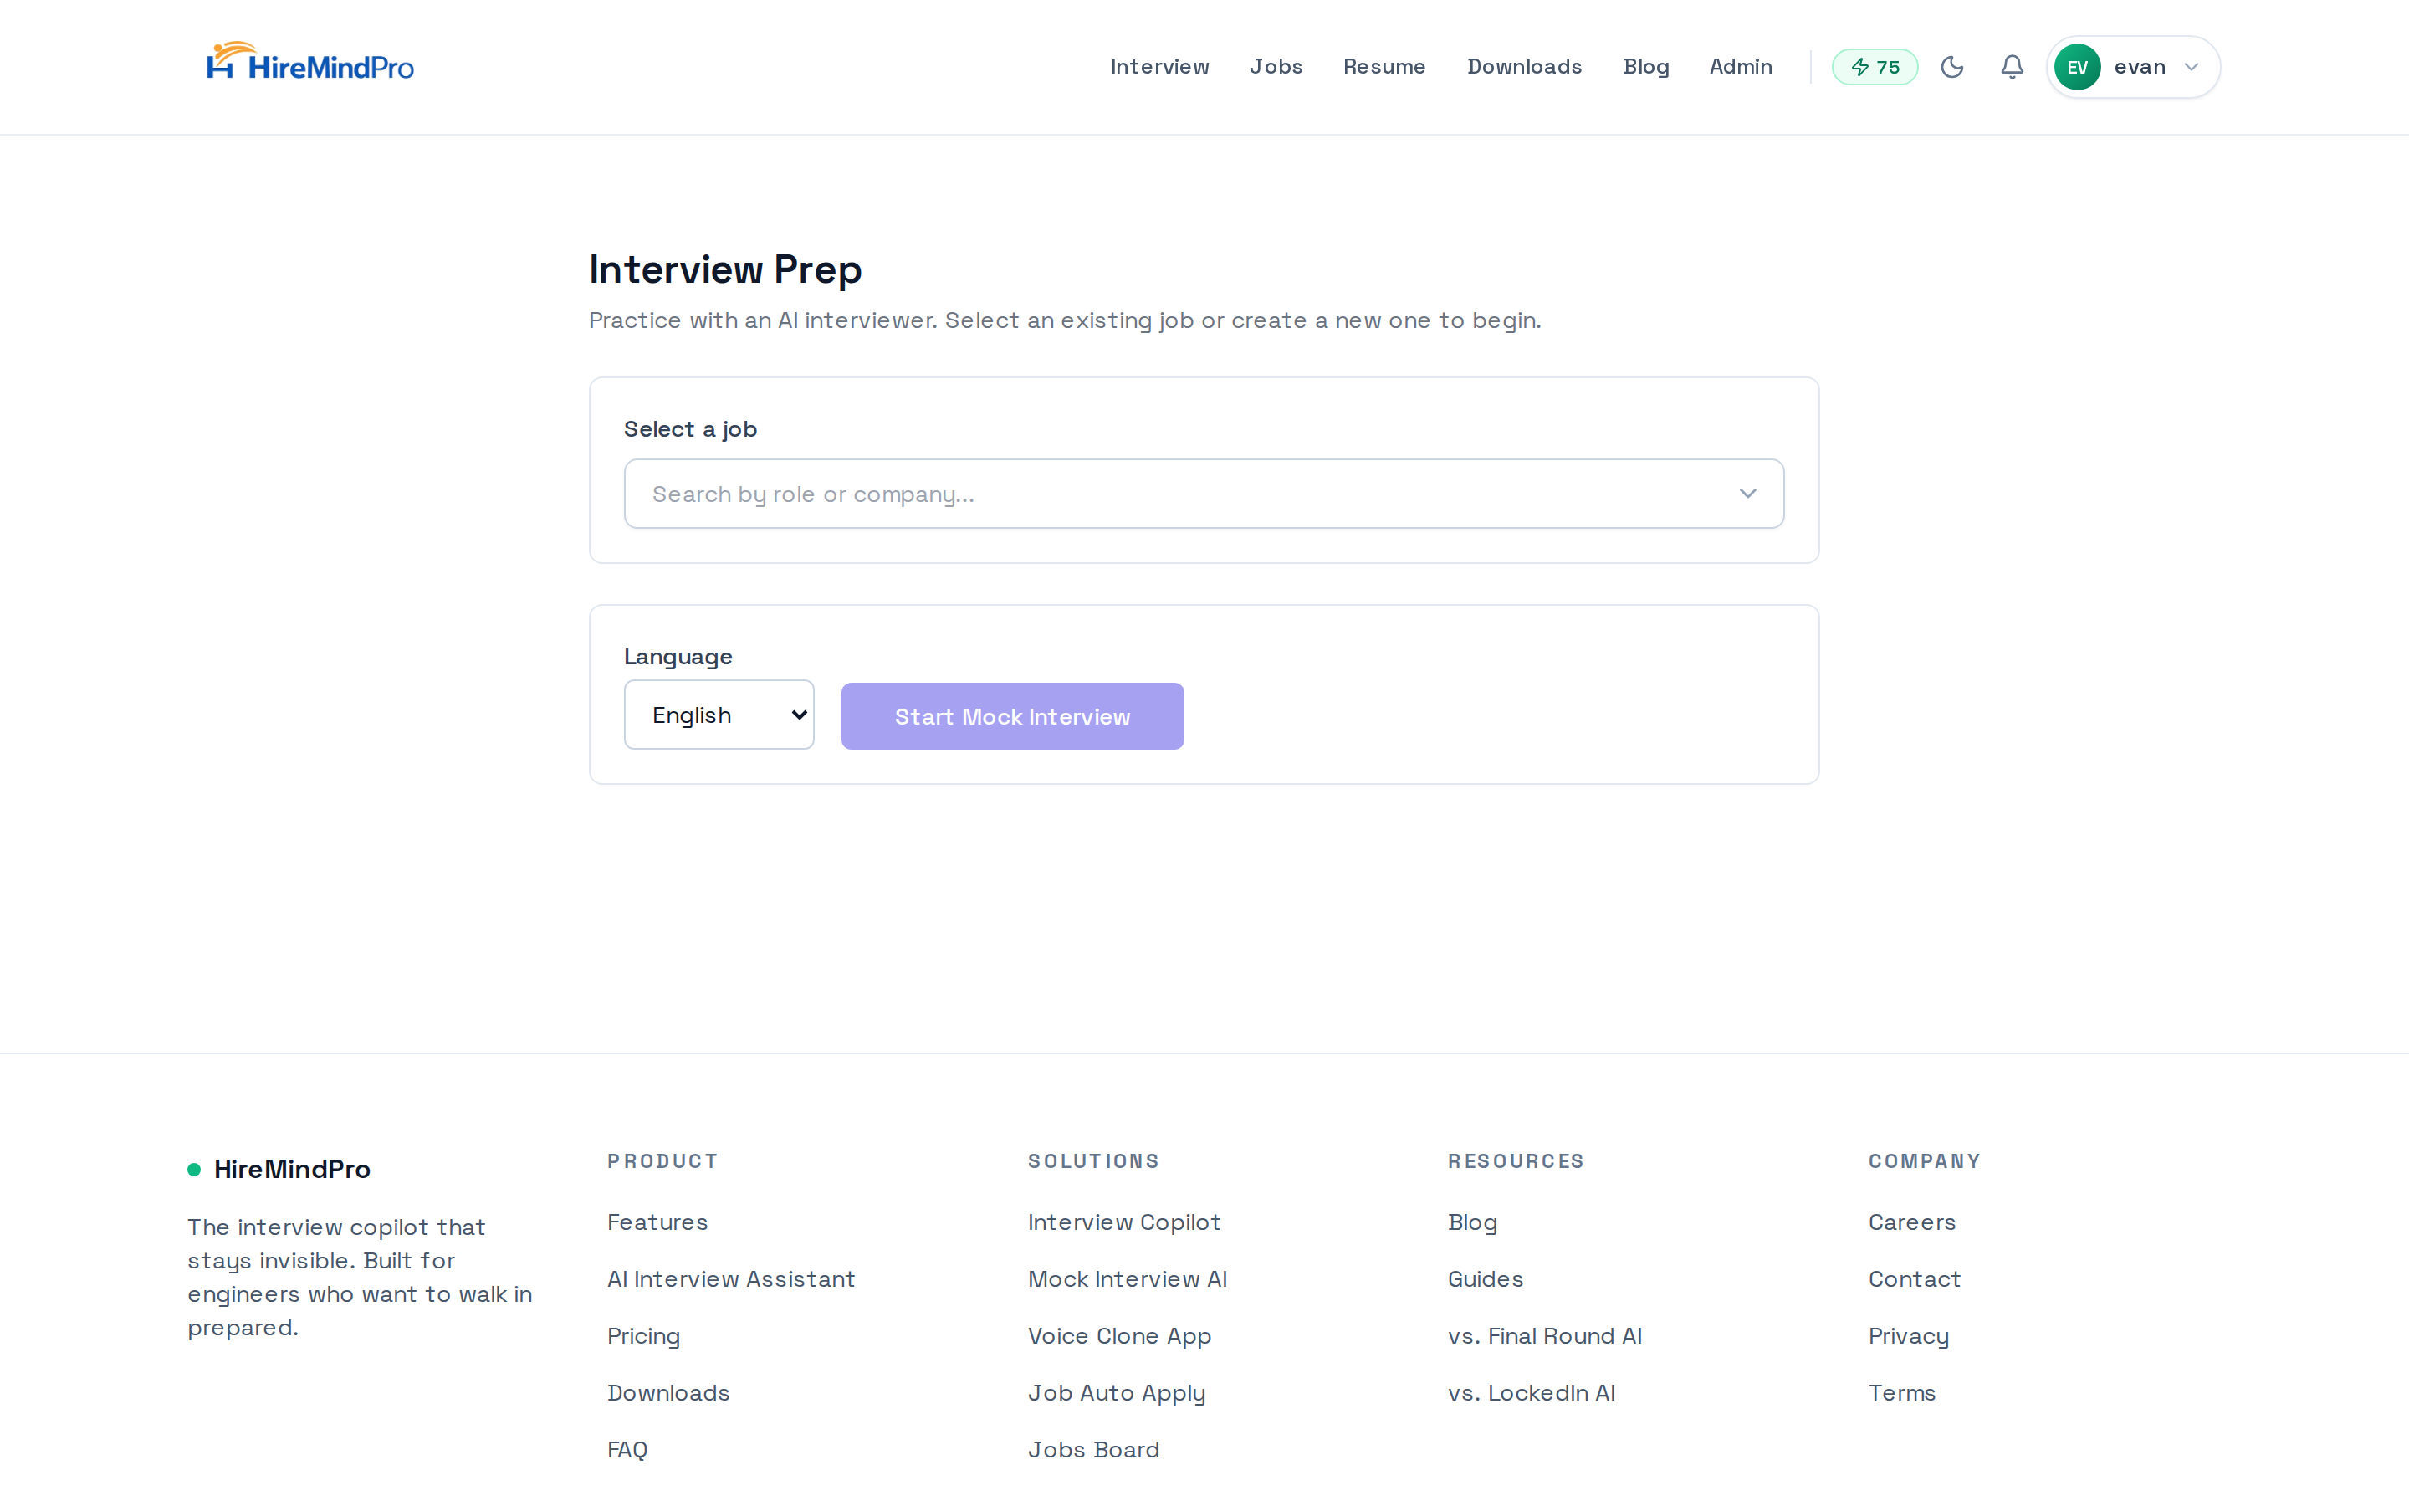Open the English language dropdown
2409x1506 pixels.
pyautogui.click(x=719, y=715)
